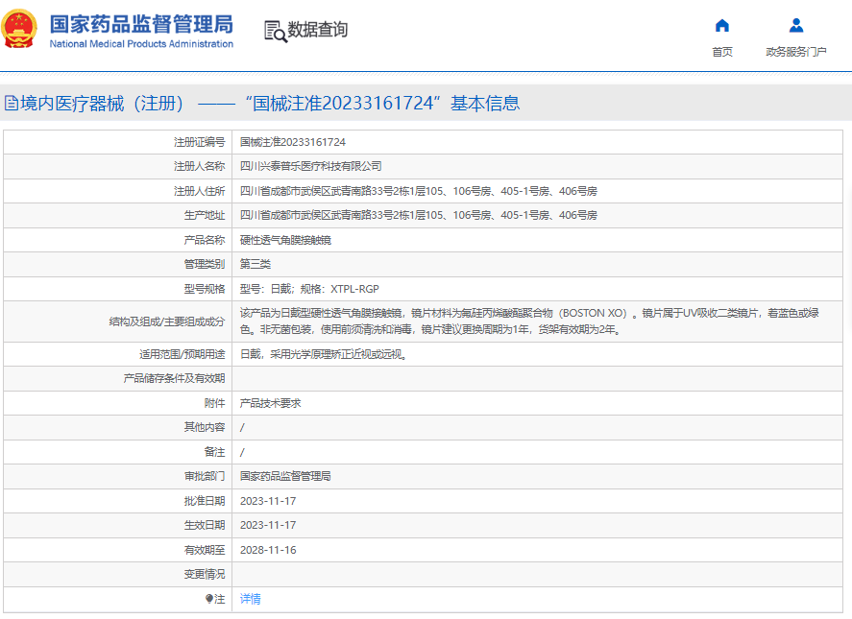Click the 注册证编号 label
Screen dimensions: 852x619
point(200,142)
